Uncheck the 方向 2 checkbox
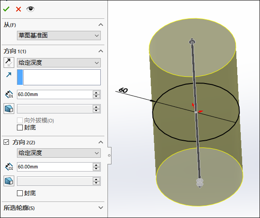 [6, 142]
